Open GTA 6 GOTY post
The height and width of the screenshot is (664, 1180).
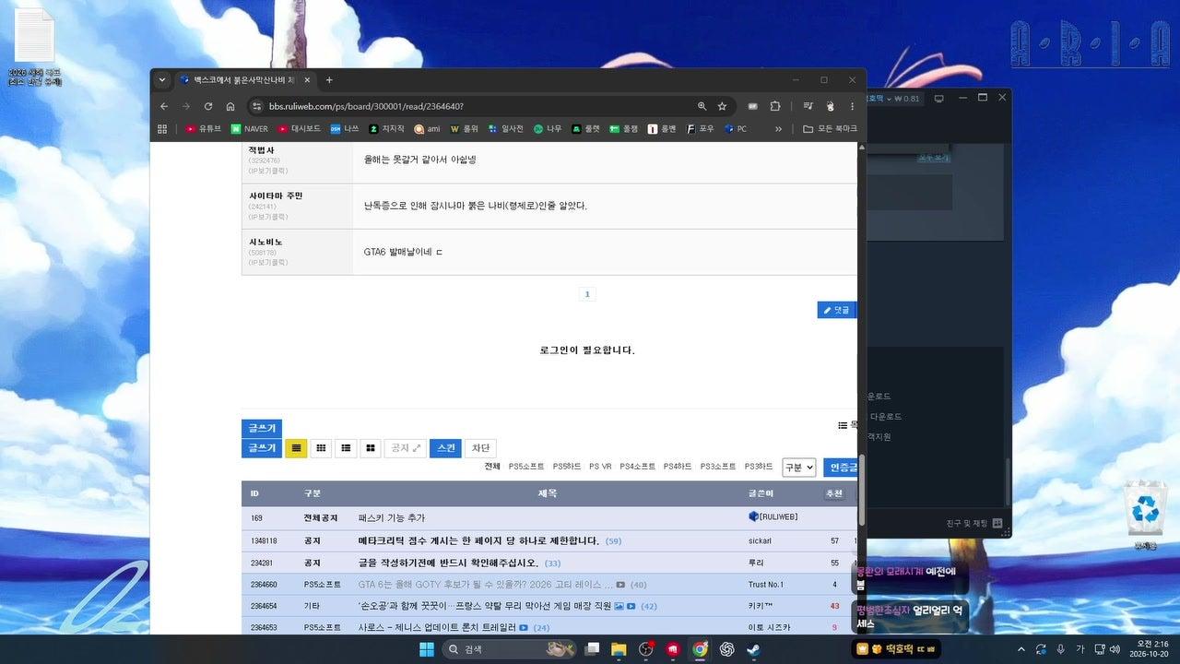(x=486, y=585)
